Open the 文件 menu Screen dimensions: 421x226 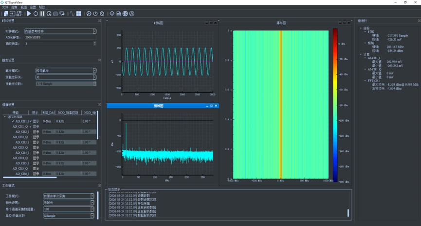point(5,7)
